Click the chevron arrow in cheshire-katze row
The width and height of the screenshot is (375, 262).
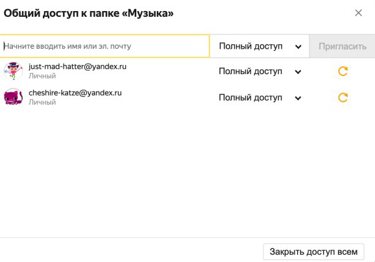pyautogui.click(x=298, y=98)
